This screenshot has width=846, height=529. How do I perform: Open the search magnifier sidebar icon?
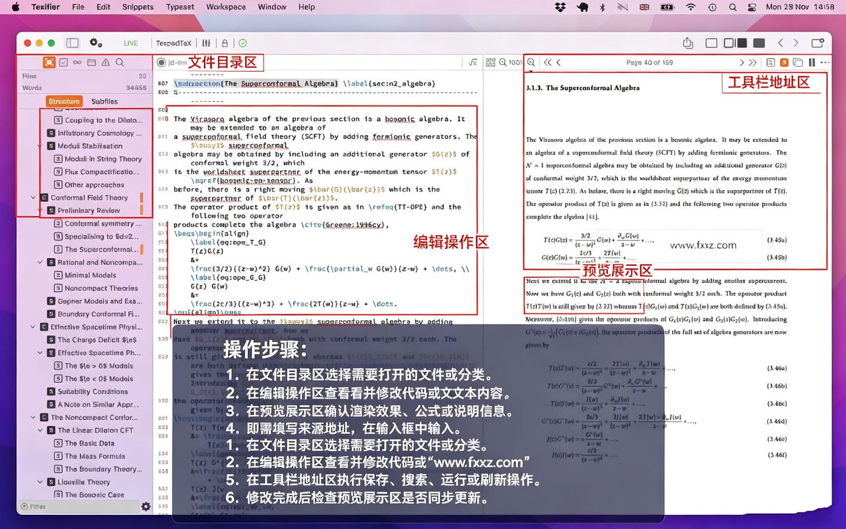point(120,62)
